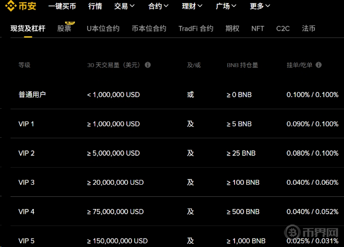This screenshot has width=344, height=247.
Task: Click the ≥ 5,000,000 USD volume cell
Action: [x=114, y=153]
